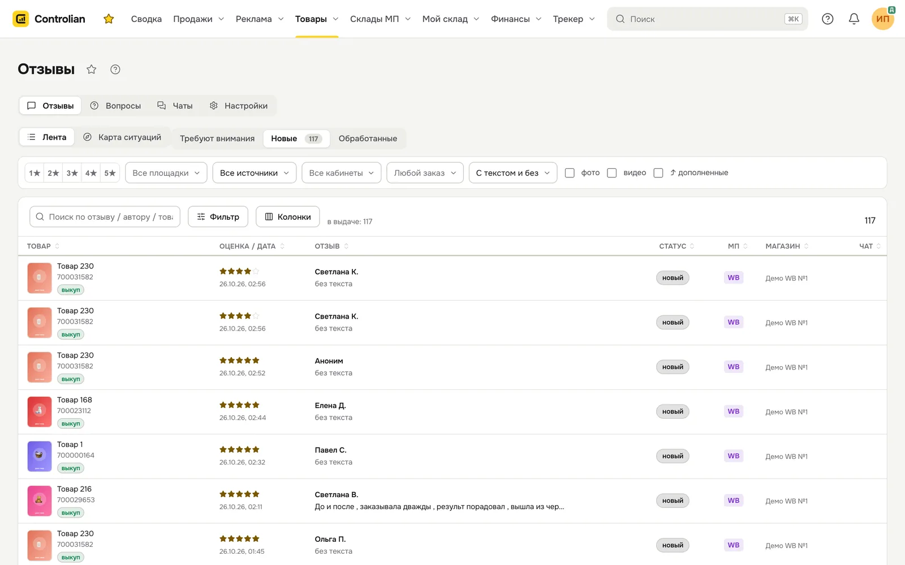The image size is (905, 565).
Task: Enable the фото checkbox
Action: pos(570,173)
